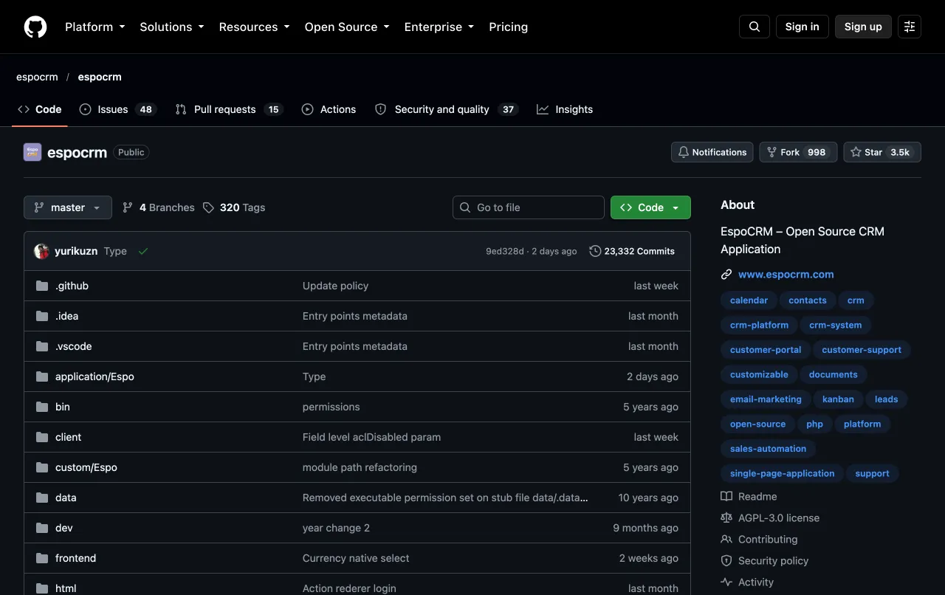Focus the Go to file field

click(x=529, y=207)
